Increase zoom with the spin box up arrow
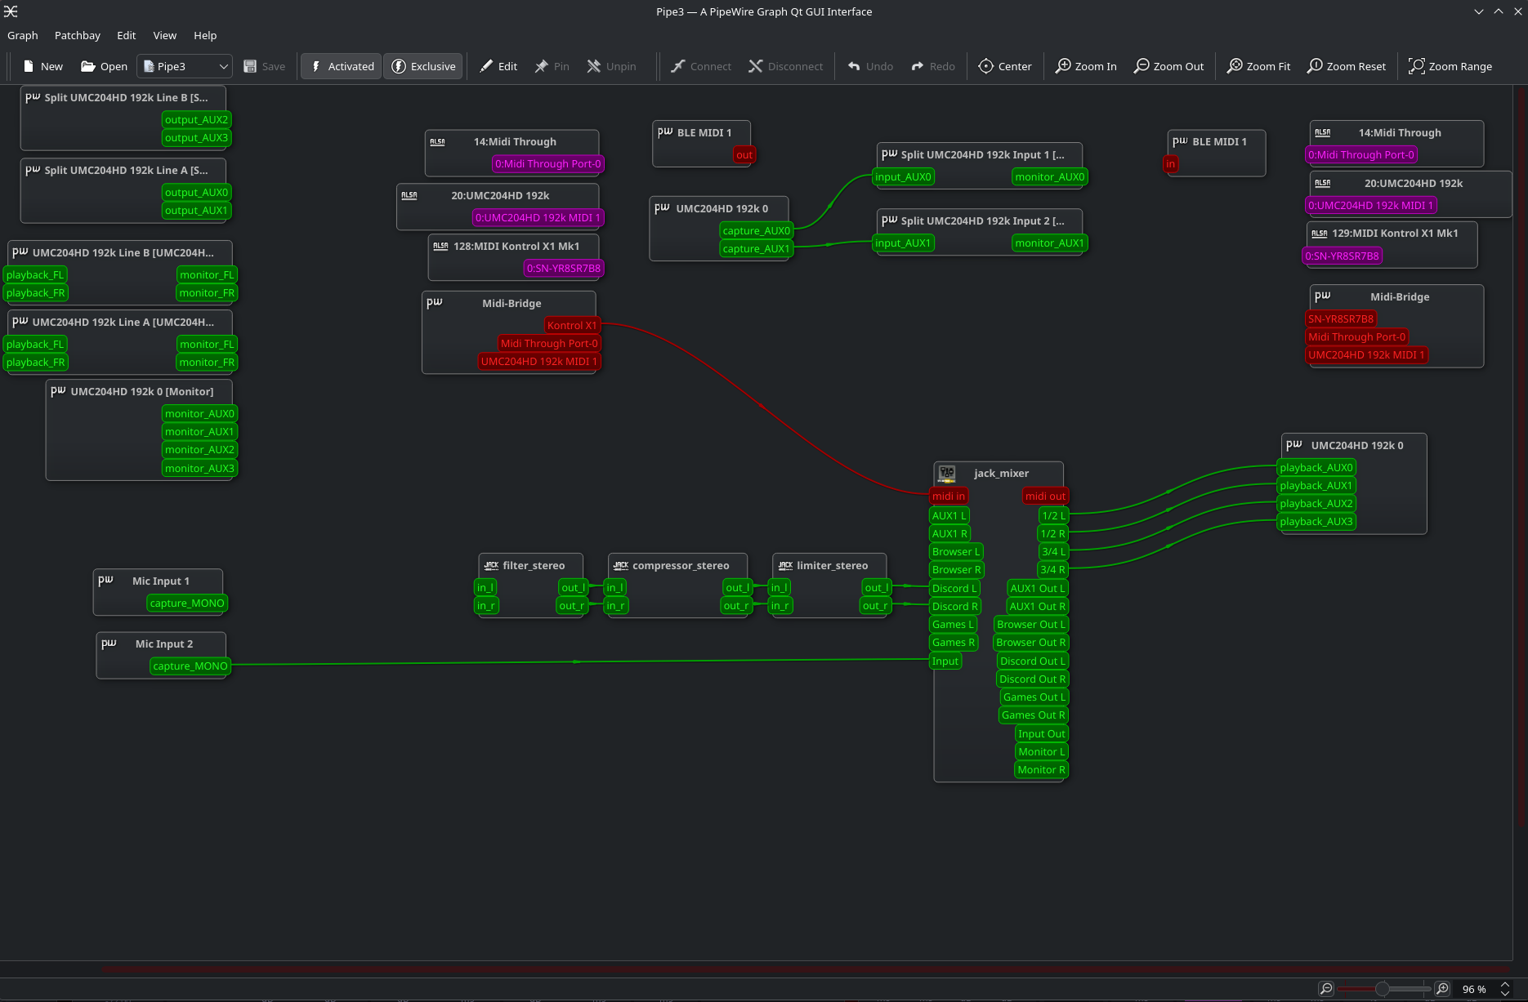Image resolution: width=1528 pixels, height=1002 pixels. coord(1505,985)
